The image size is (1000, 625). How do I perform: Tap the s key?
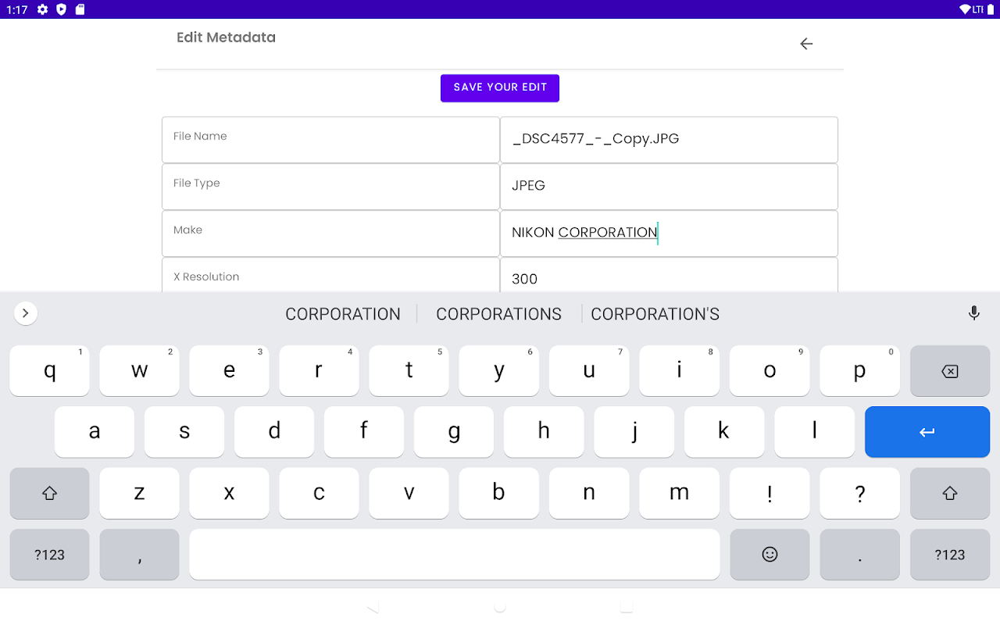(x=184, y=432)
